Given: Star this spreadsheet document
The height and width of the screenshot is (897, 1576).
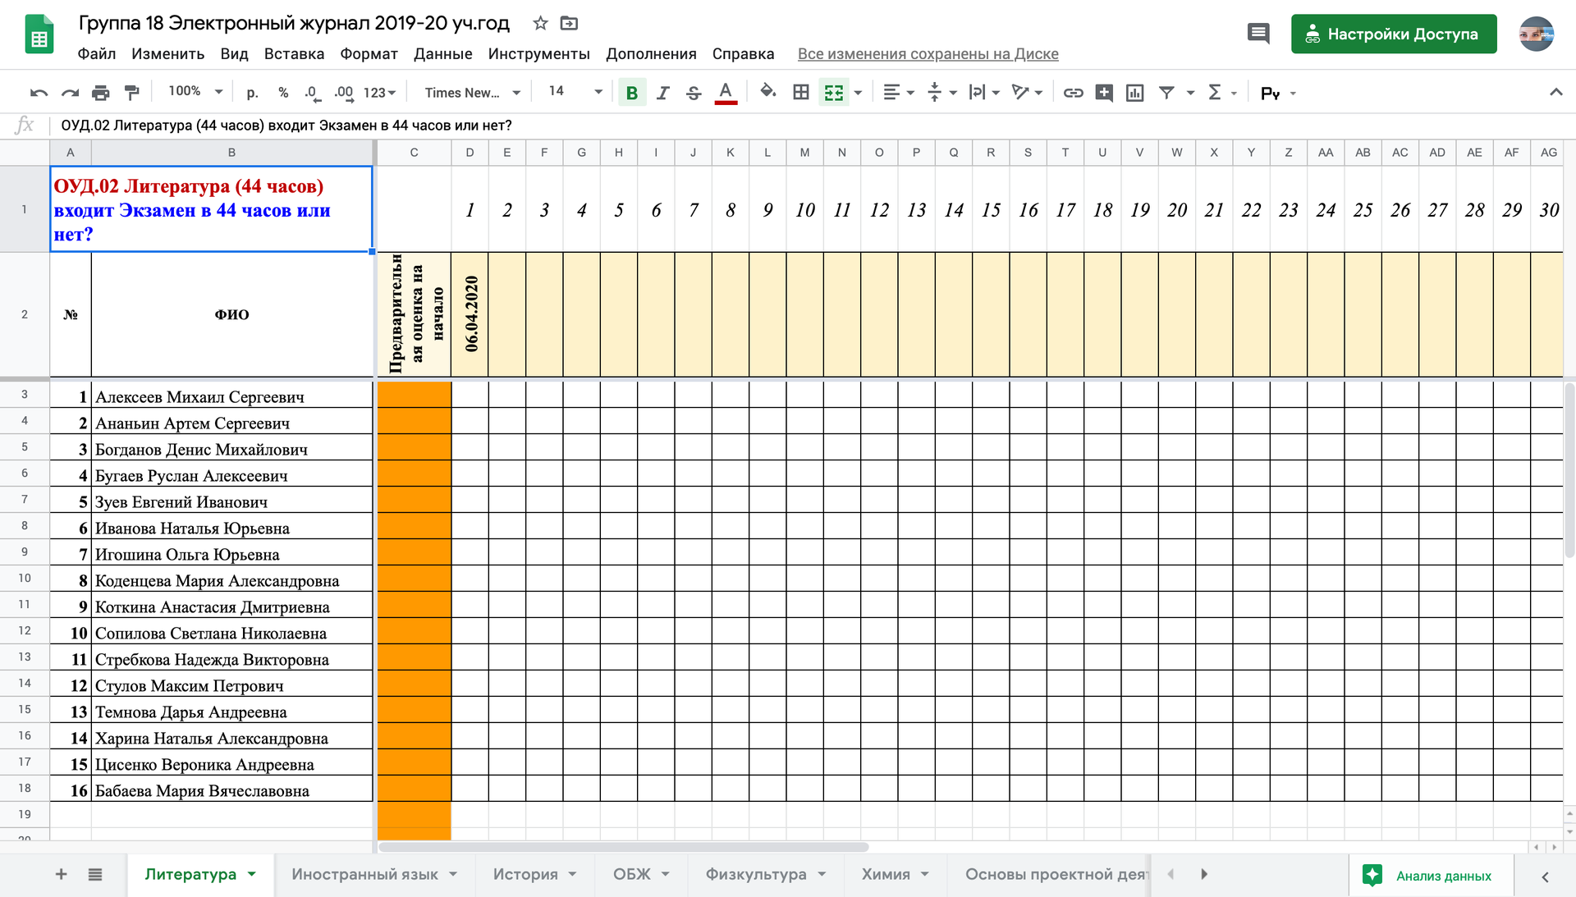Looking at the screenshot, I should pyautogui.click(x=540, y=23).
